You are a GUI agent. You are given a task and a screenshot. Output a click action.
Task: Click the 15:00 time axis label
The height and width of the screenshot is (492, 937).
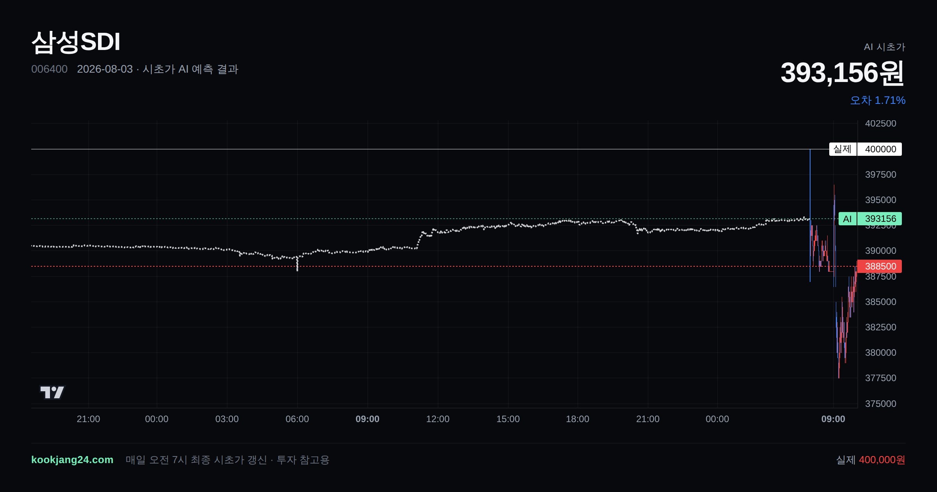pos(508,419)
